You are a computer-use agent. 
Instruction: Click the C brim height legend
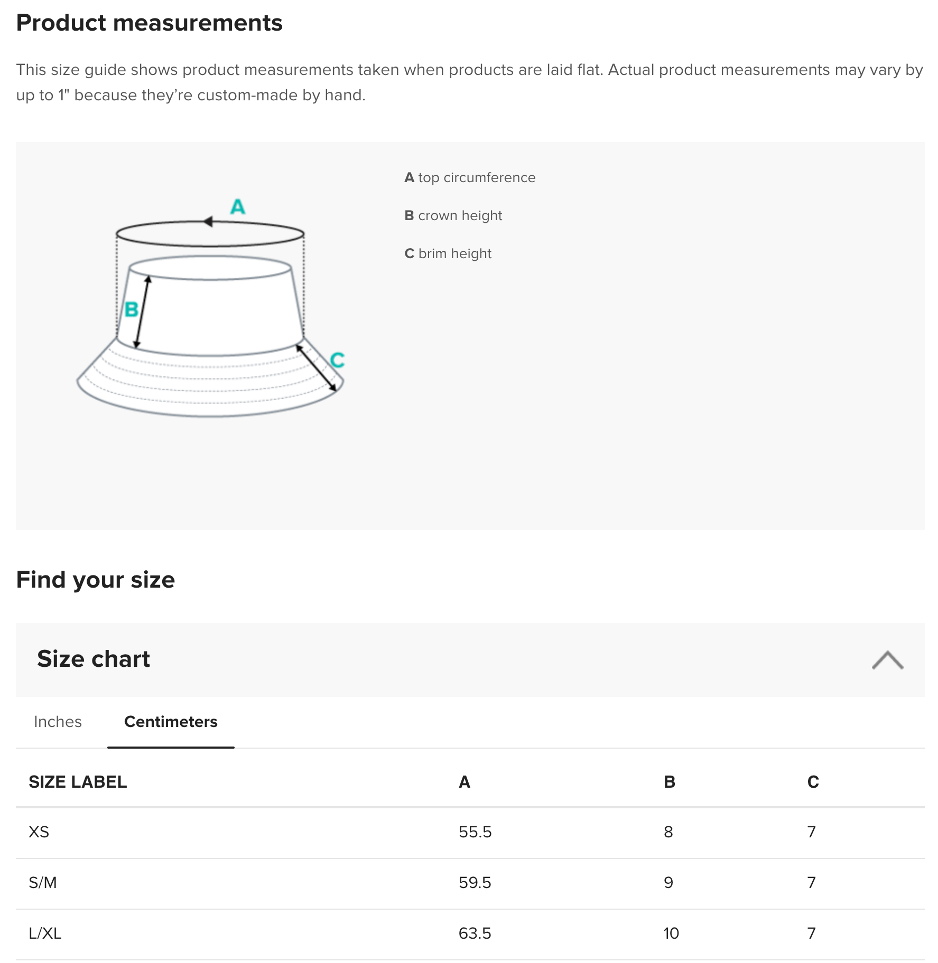(x=448, y=253)
